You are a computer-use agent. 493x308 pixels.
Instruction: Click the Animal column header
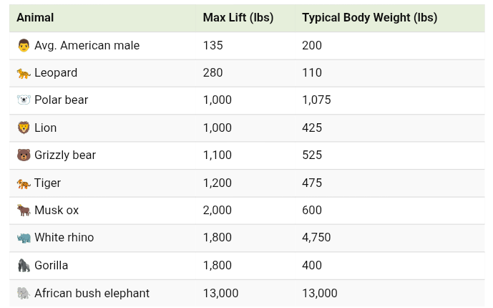[35, 18]
